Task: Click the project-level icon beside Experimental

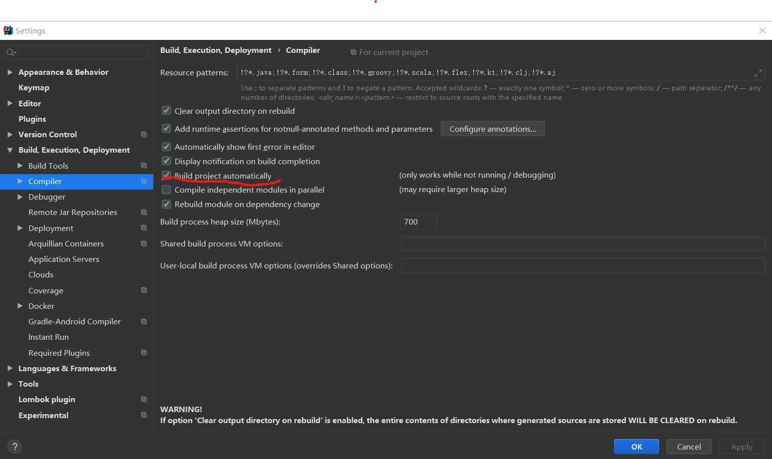Action: (x=144, y=415)
